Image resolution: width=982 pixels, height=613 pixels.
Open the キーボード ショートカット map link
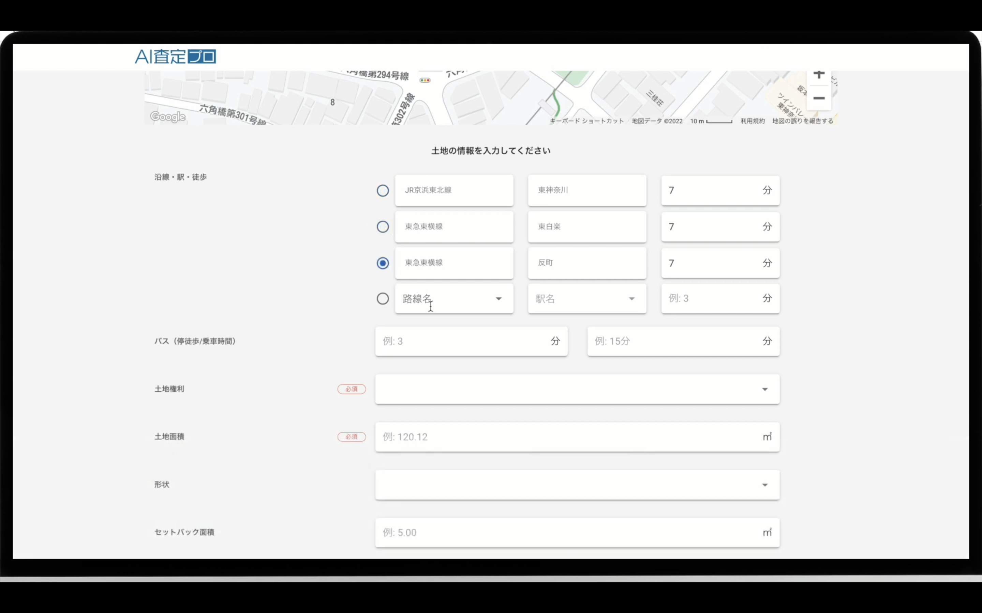587,121
